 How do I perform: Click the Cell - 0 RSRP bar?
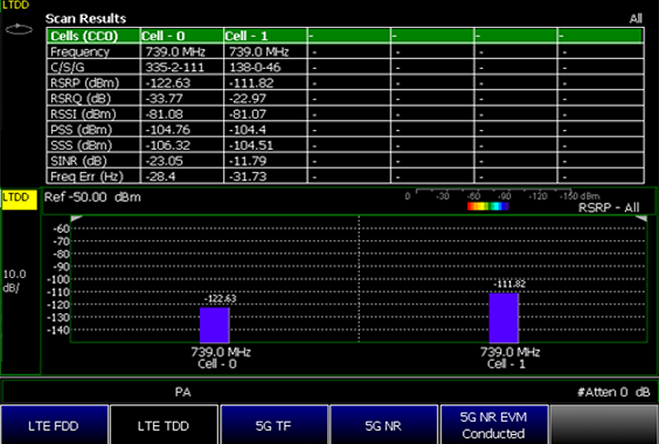coord(214,326)
